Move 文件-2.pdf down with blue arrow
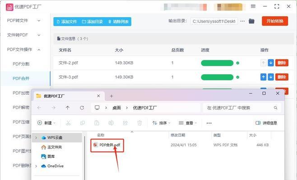Image resolution: width=297 pixels, height=180 pixels. [271, 63]
